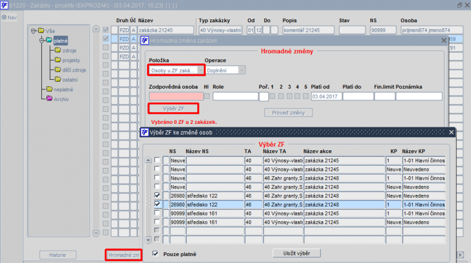Click the Výběr ZF window logo icon
This screenshot has height=263, width=471.
145,132
